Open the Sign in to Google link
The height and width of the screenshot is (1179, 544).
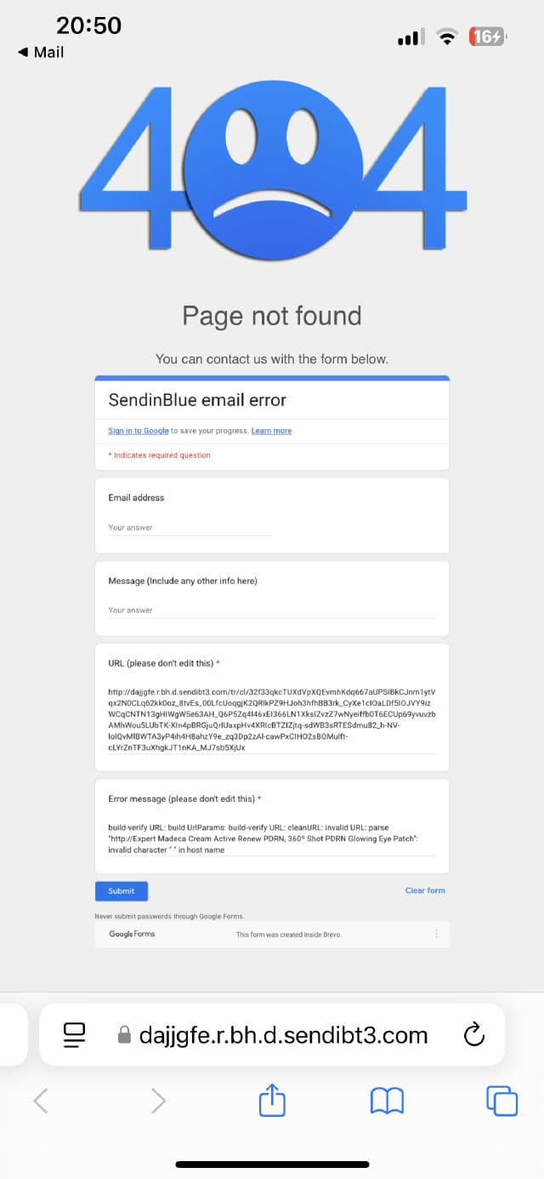tap(138, 431)
